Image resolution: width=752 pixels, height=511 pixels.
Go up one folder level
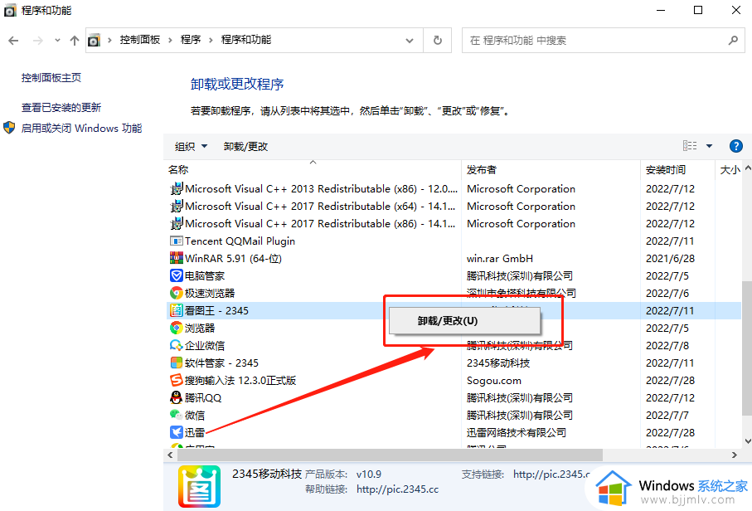click(x=75, y=41)
